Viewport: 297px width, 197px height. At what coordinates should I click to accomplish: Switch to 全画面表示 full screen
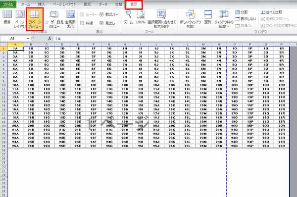[x=70, y=19]
